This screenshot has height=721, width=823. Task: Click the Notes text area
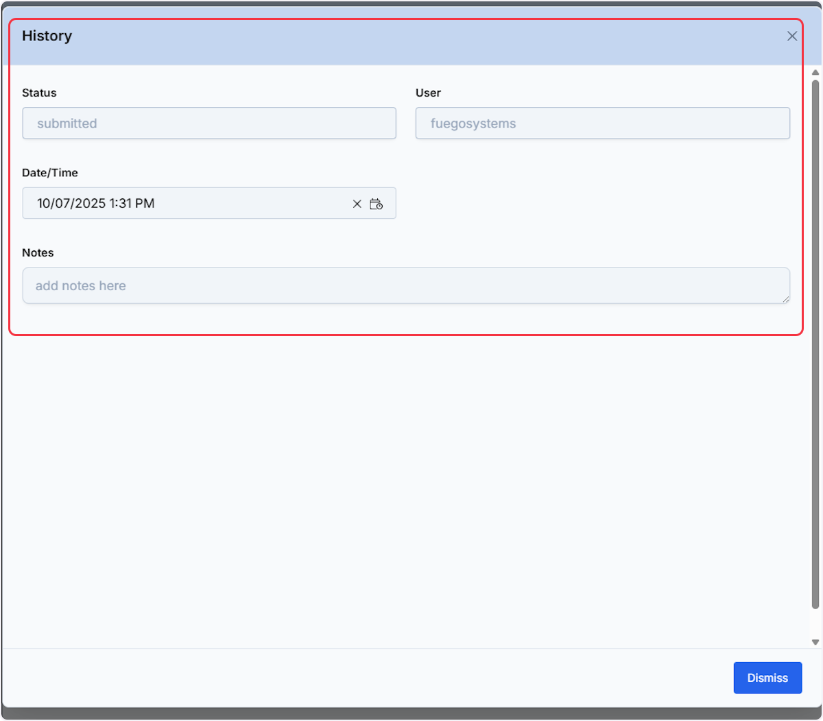point(406,285)
